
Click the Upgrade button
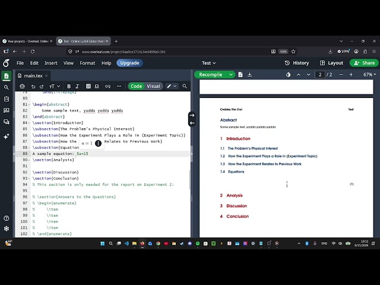(129, 63)
